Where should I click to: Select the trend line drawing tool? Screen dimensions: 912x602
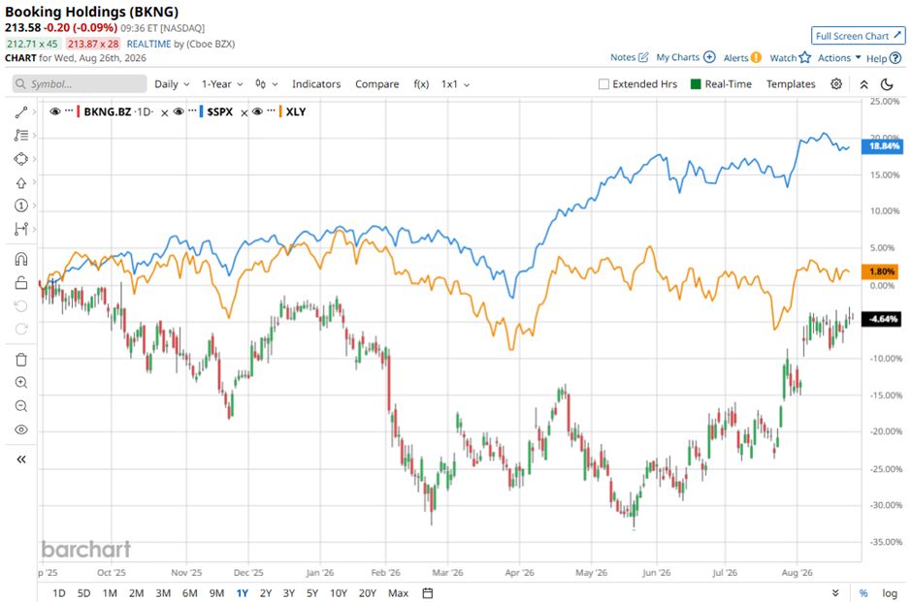click(x=21, y=112)
